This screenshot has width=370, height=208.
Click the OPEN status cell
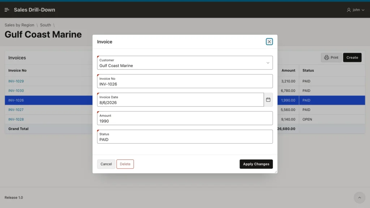pos(307,119)
